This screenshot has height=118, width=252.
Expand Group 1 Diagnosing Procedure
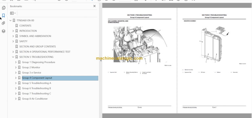(x=16, y=62)
